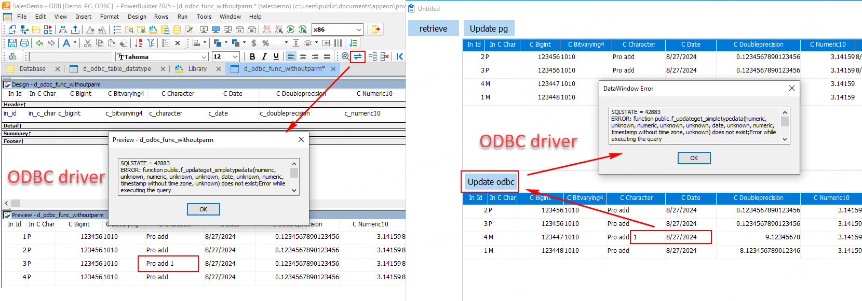Click the Debug bug icon
The width and height of the screenshot is (862, 301).
coord(267,30)
